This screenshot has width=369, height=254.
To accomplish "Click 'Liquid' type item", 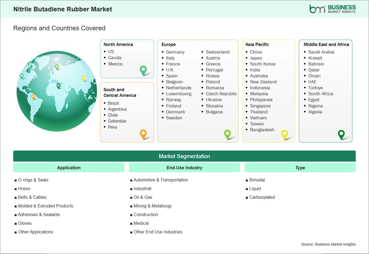I will (x=255, y=188).
